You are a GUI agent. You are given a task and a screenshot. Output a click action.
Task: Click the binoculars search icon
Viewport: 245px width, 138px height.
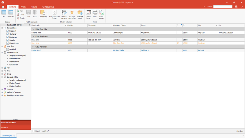236,6
